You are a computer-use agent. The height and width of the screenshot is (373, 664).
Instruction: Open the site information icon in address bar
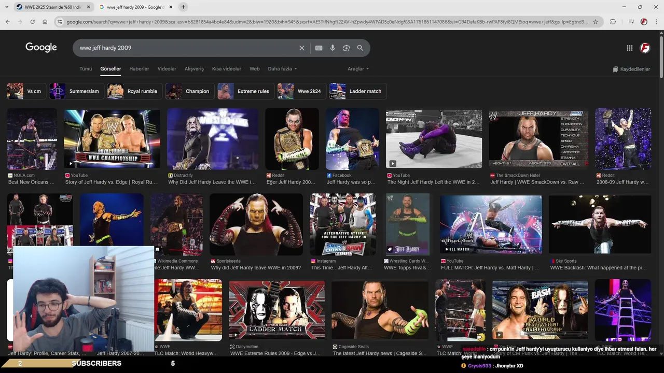[x=60, y=22]
